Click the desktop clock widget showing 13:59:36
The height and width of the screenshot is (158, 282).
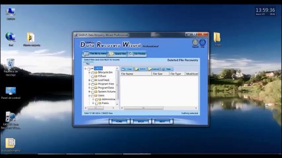(x=265, y=11)
